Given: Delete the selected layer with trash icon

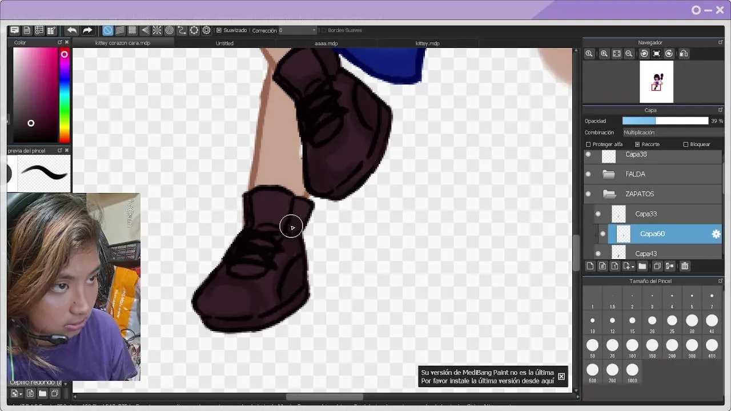Looking at the screenshot, I should [685, 266].
